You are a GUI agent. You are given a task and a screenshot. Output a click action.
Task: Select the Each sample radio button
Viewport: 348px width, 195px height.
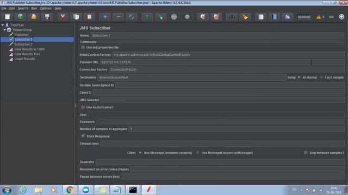321,77
